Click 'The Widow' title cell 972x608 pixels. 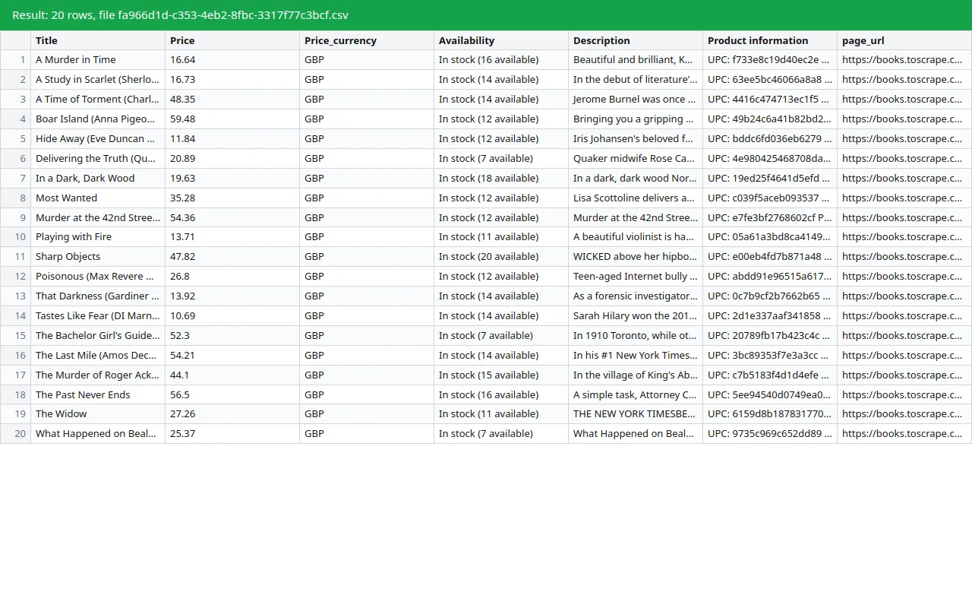(98, 414)
